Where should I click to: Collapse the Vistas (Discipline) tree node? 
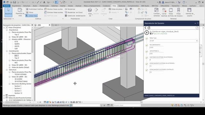tap(4, 28)
